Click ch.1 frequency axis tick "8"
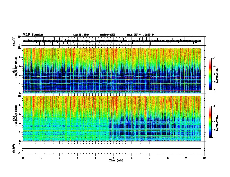Screen dimensions: 230x177 20,57
